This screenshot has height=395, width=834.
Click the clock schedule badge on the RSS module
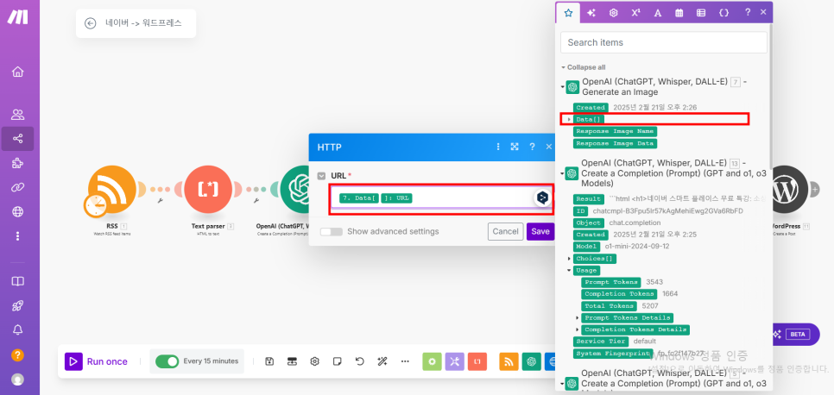[x=97, y=205]
